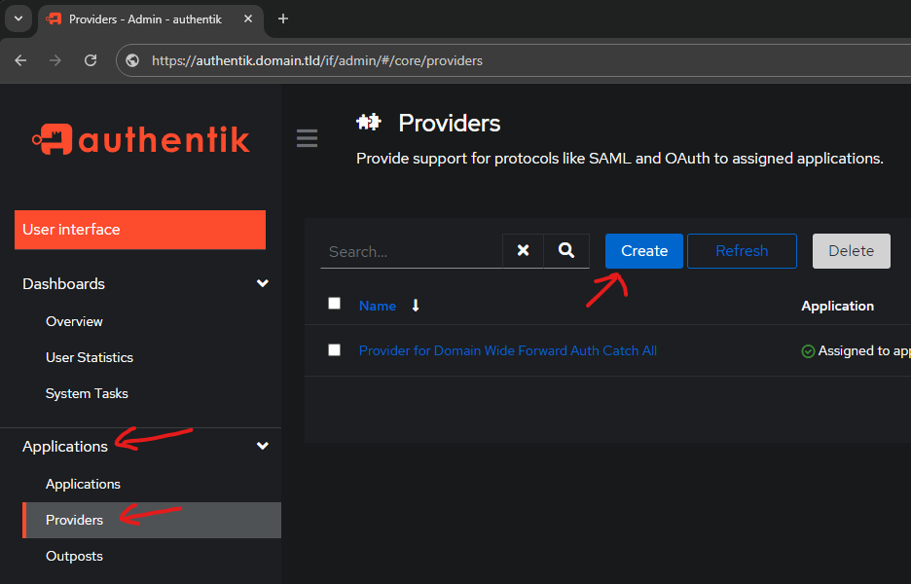Open the tab search dropdown arrow
This screenshot has height=584, width=911.
18,18
